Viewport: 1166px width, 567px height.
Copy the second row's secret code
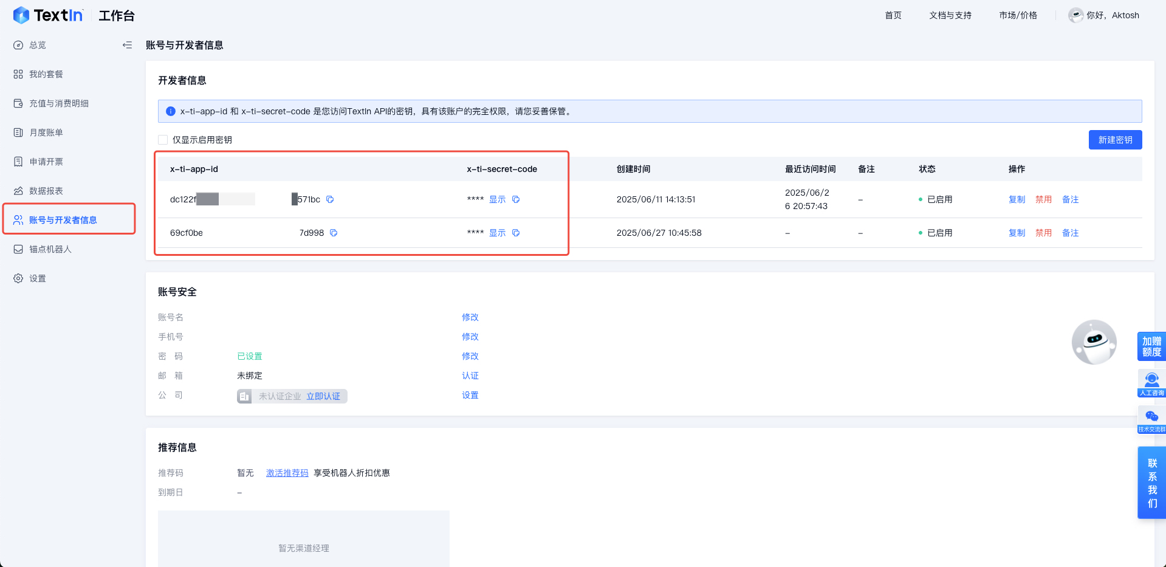point(516,233)
